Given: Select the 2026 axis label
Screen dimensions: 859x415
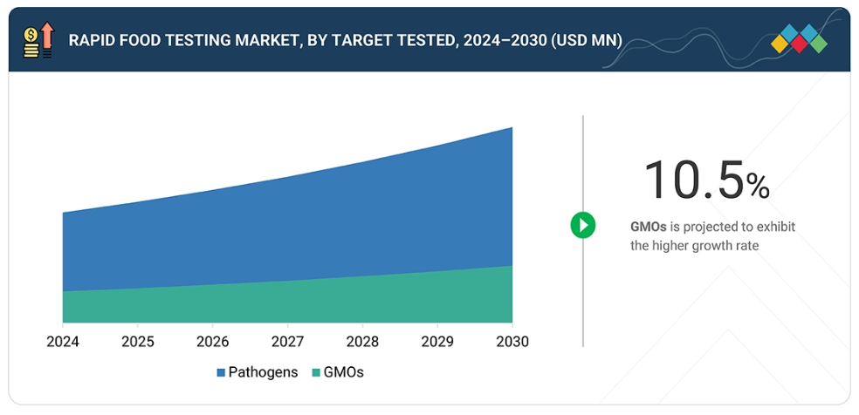Looking at the screenshot, I should (x=213, y=342).
